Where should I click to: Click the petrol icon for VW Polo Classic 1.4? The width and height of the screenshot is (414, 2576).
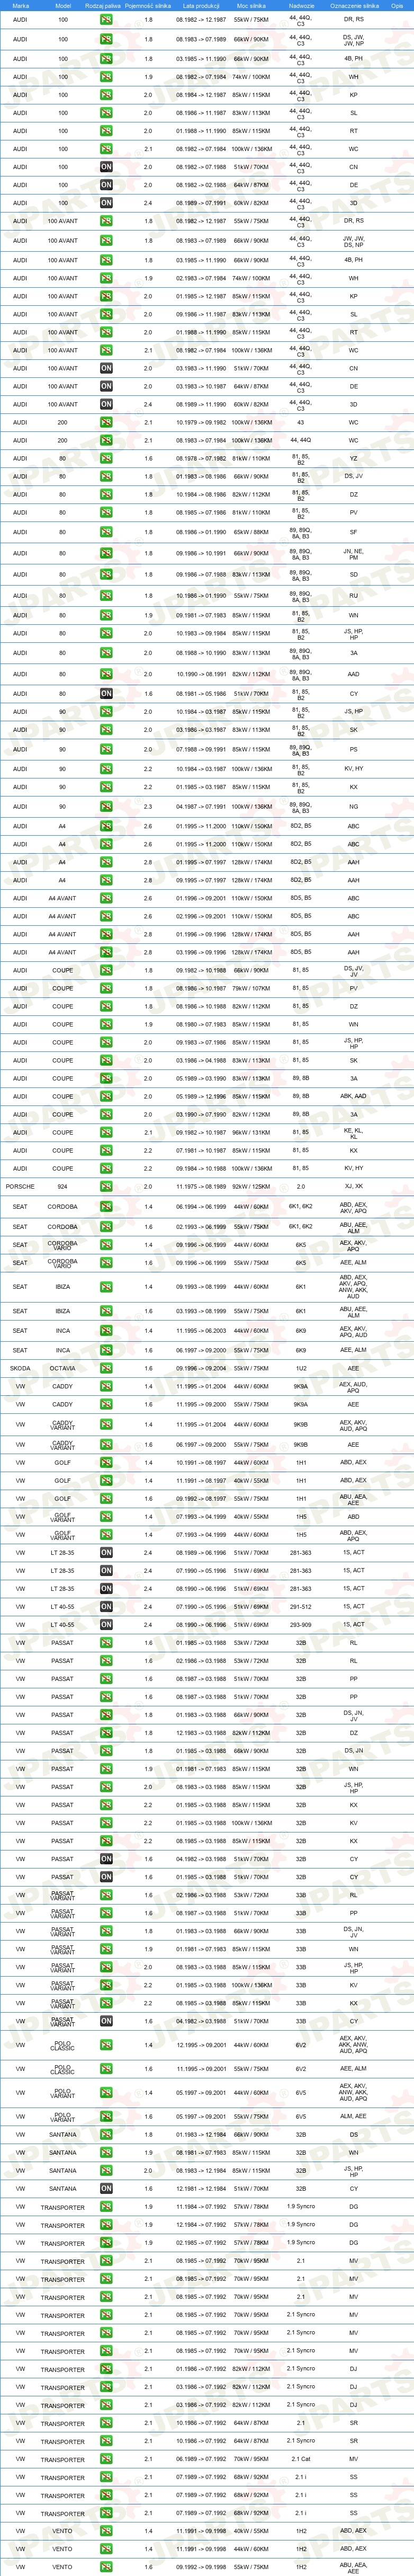[x=106, y=2044]
